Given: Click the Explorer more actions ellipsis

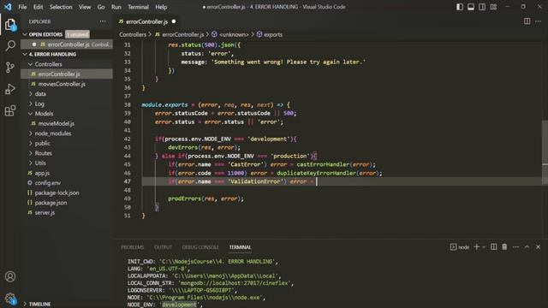Looking at the screenshot, I should click(103, 21).
